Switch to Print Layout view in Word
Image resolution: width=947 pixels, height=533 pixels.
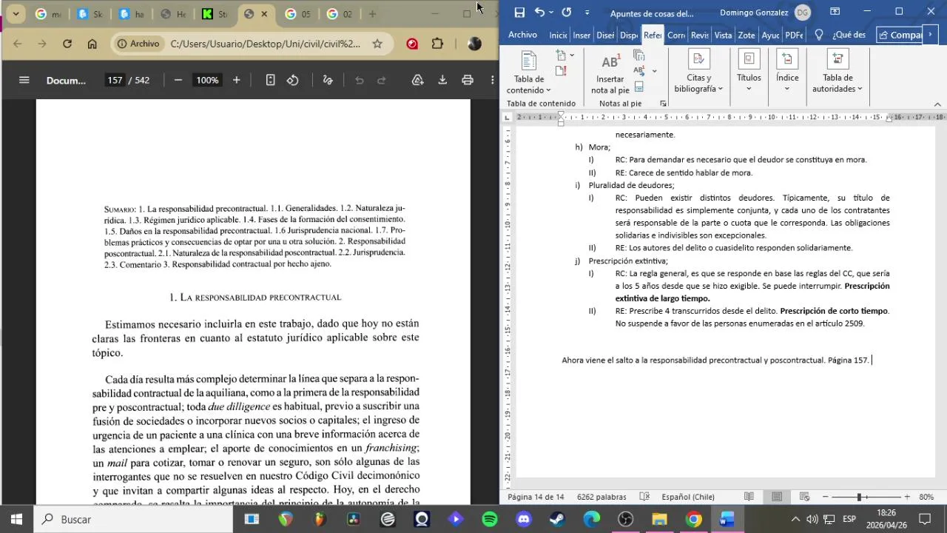777,497
